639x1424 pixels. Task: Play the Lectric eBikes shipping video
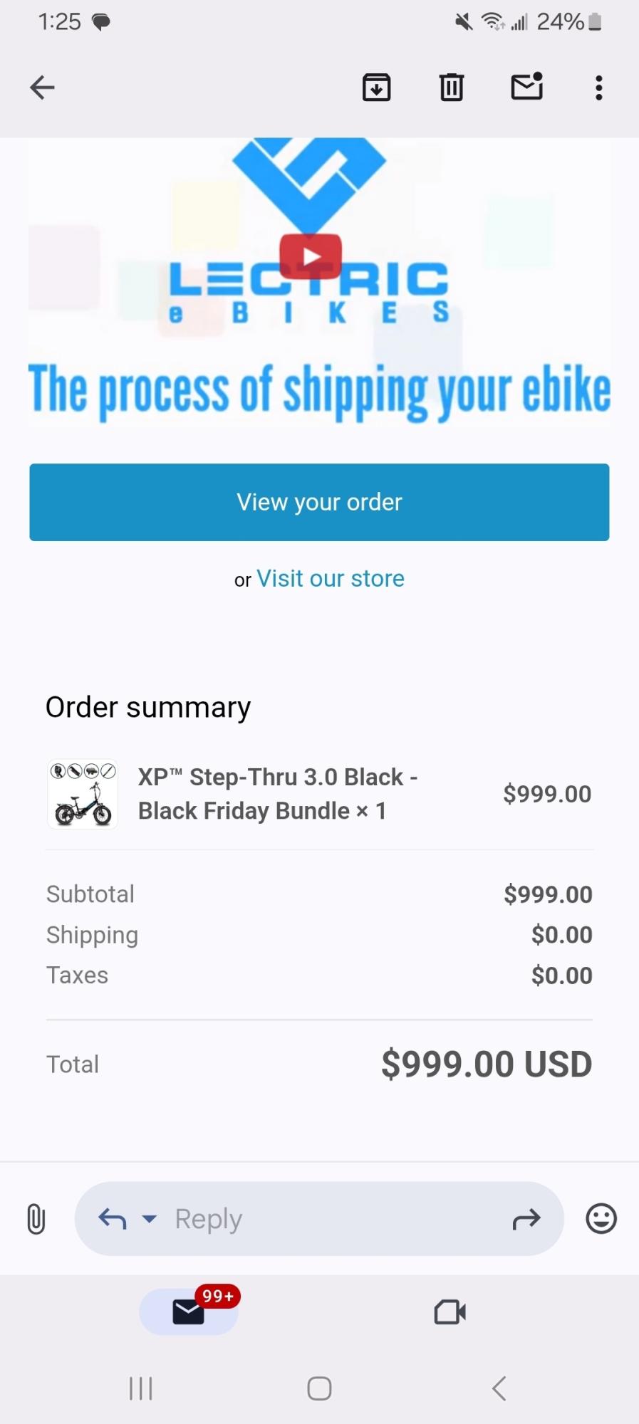[x=311, y=256]
